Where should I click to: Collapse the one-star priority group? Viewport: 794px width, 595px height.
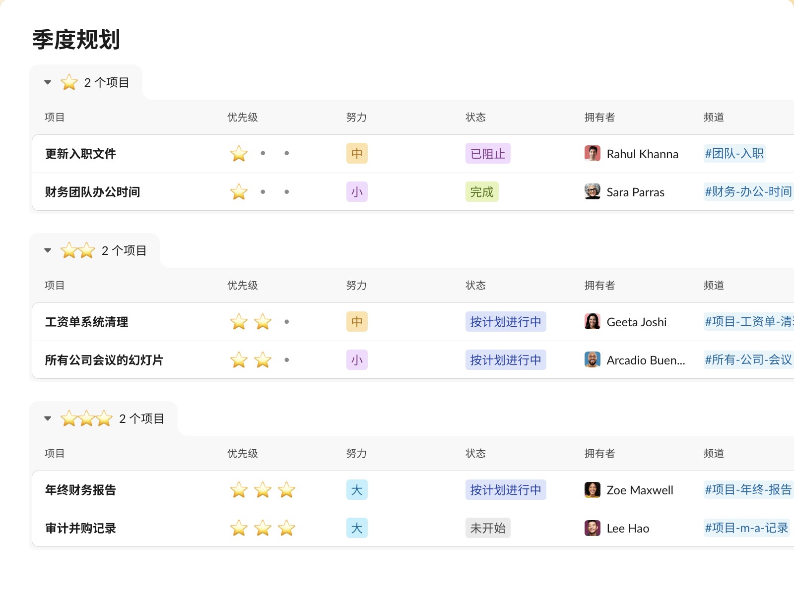point(48,82)
